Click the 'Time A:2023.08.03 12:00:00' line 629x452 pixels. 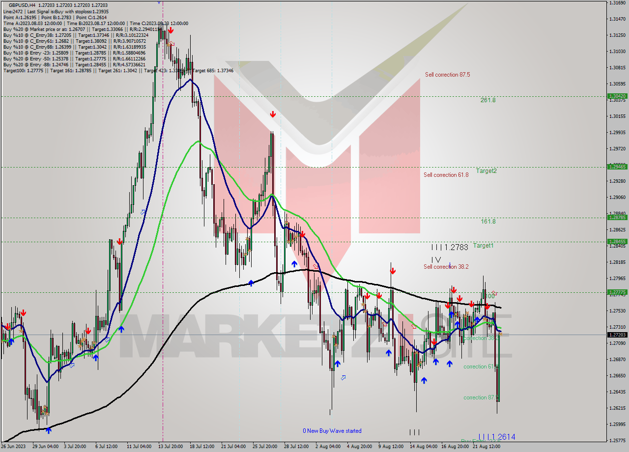pyautogui.click(x=95, y=23)
